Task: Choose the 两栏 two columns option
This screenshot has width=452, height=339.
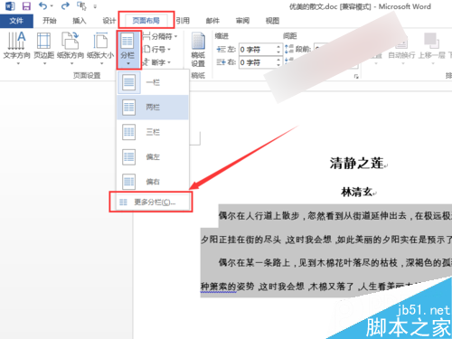Action: [x=153, y=108]
